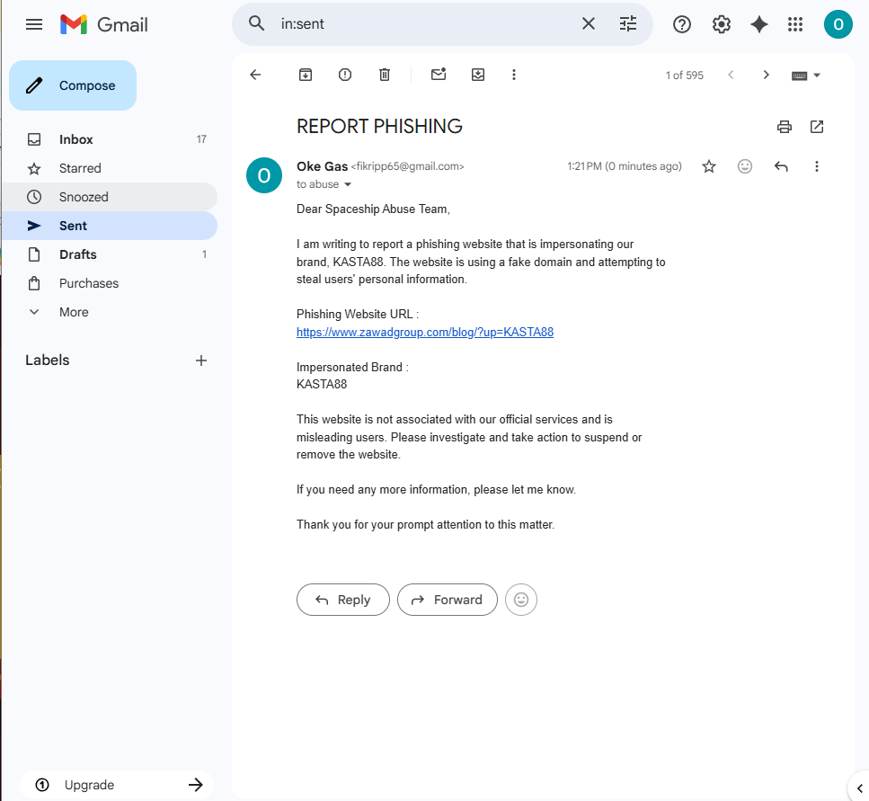Go to the newer email arrow
Image resolution: width=869 pixels, height=801 pixels.
[731, 75]
